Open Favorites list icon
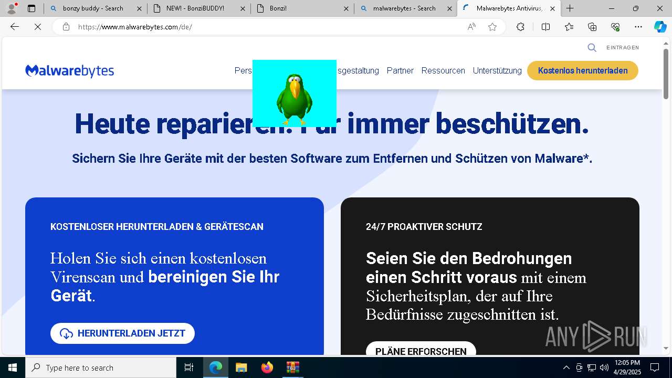 (569, 27)
